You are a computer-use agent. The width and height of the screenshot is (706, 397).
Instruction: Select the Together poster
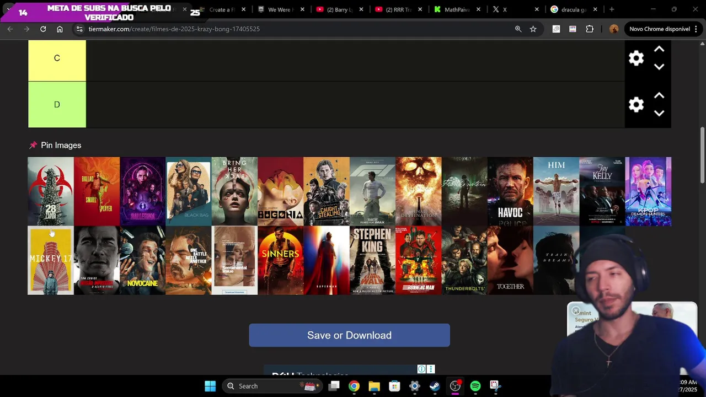pyautogui.click(x=510, y=260)
